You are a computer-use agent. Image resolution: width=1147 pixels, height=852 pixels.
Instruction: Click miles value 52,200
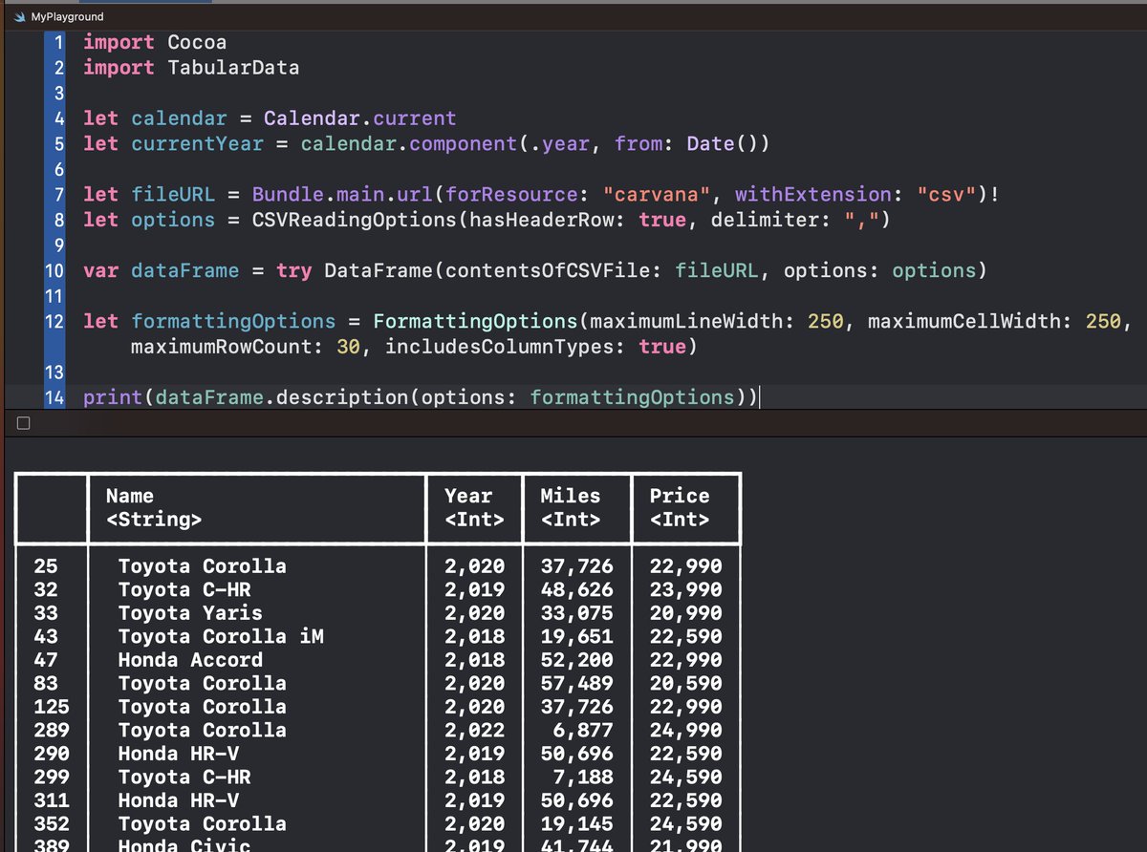(576, 660)
